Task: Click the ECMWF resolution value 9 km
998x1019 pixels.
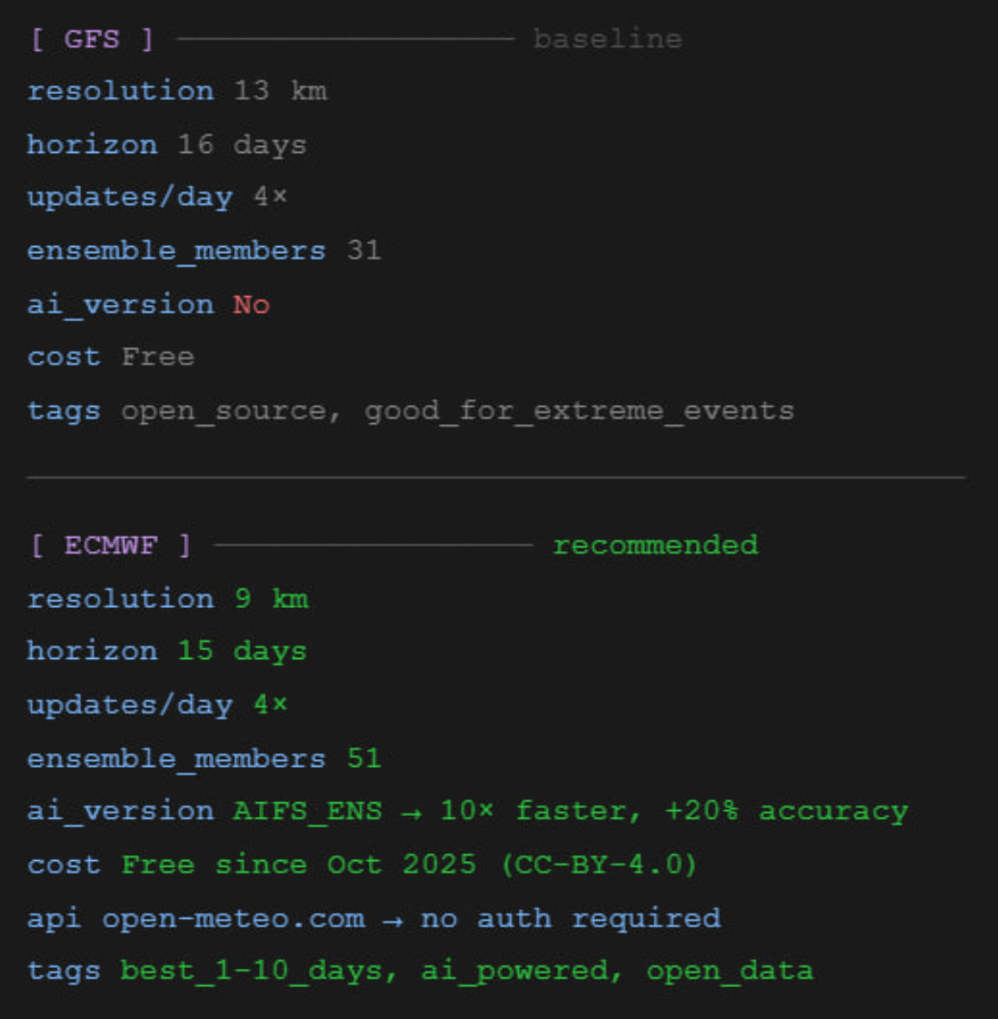Action: pyautogui.click(x=271, y=599)
